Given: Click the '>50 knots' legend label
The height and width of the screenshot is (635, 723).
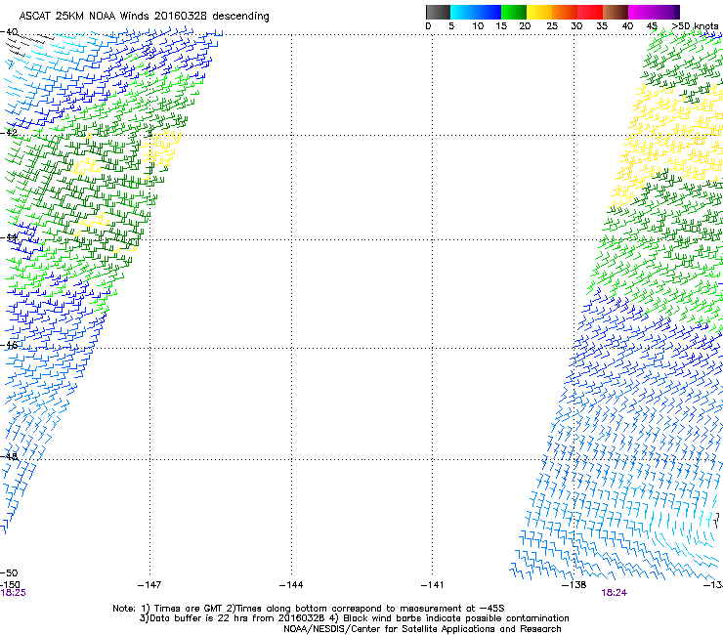Looking at the screenshot, I should coord(695,26).
